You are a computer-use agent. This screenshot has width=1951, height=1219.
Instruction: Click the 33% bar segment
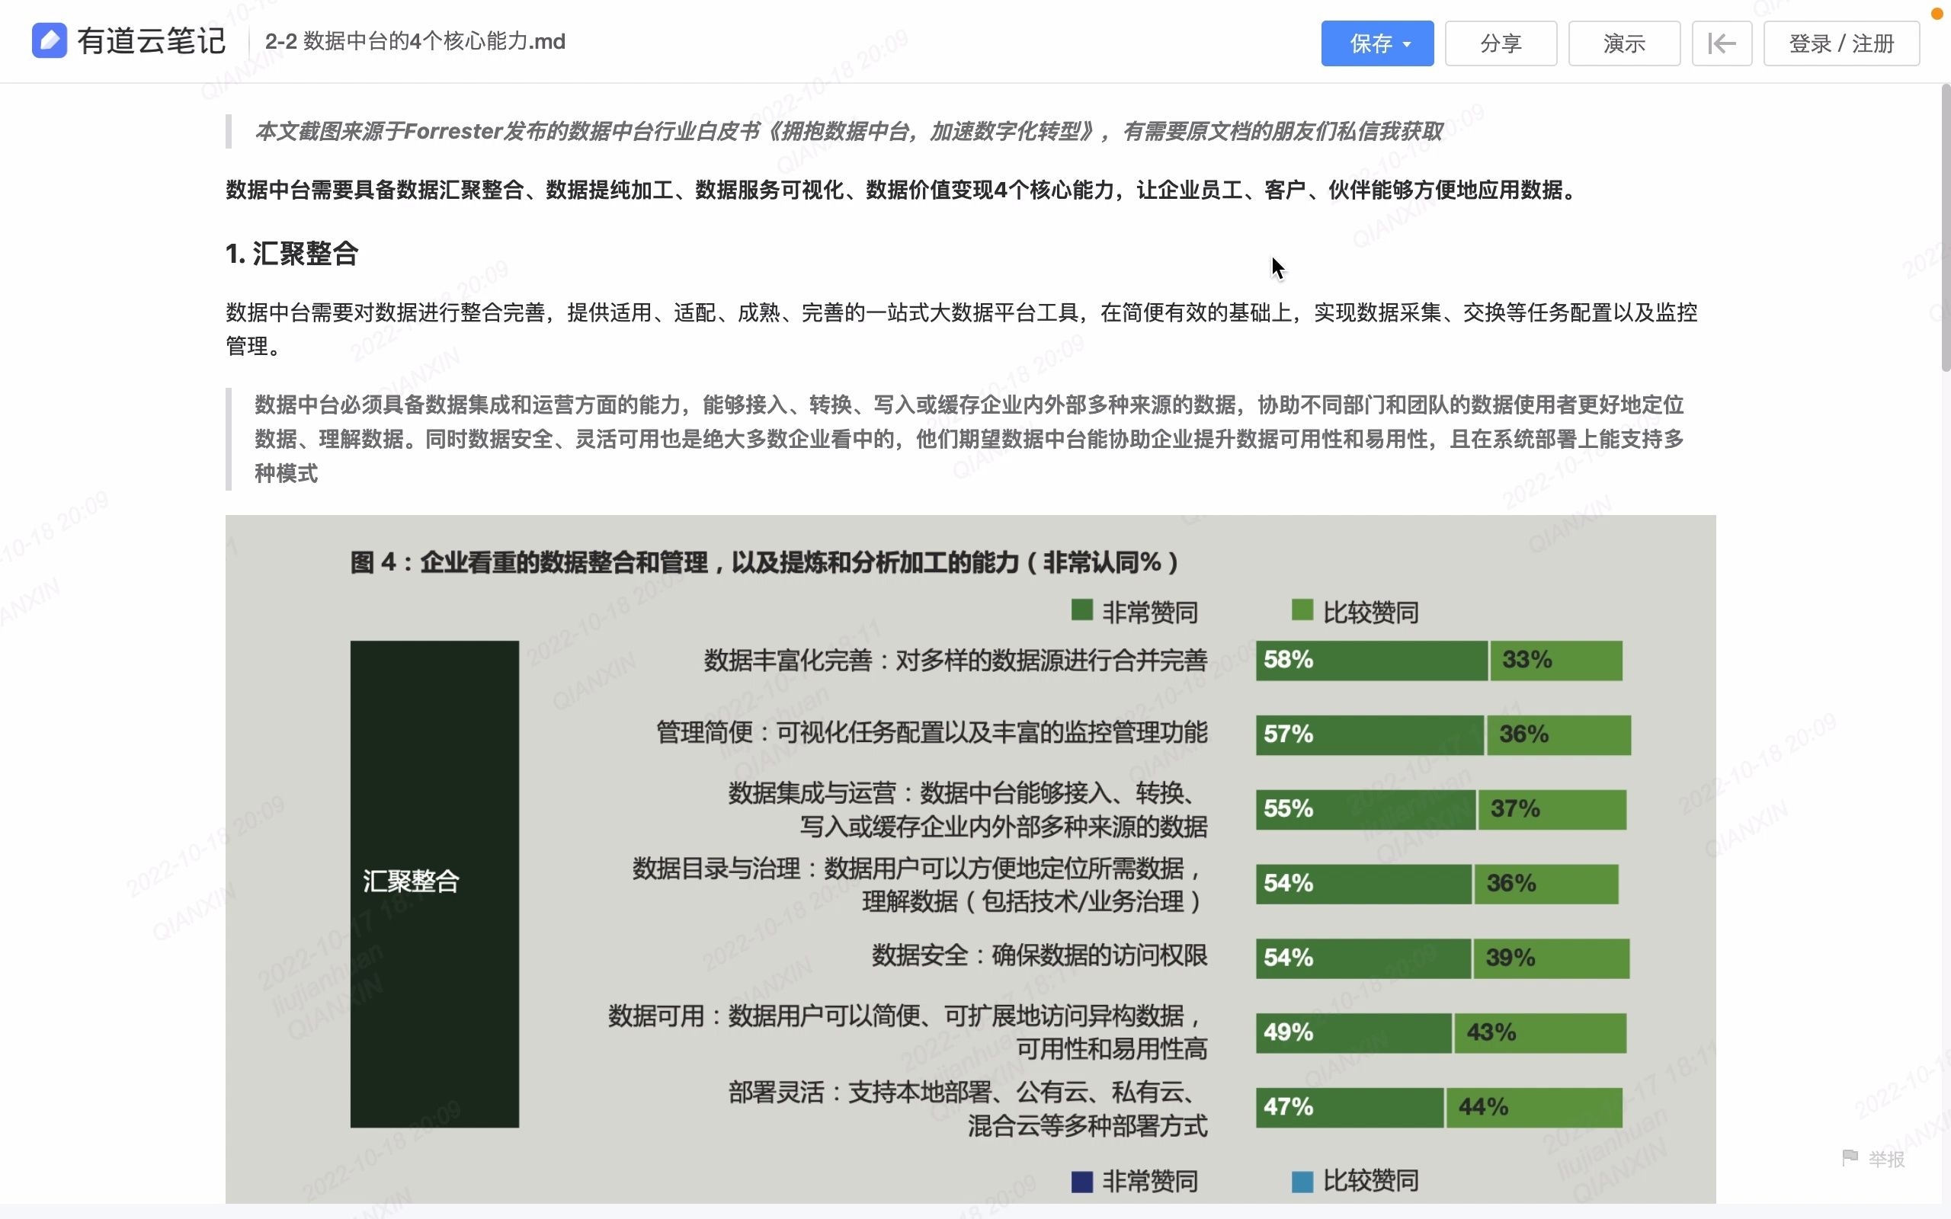point(1556,661)
